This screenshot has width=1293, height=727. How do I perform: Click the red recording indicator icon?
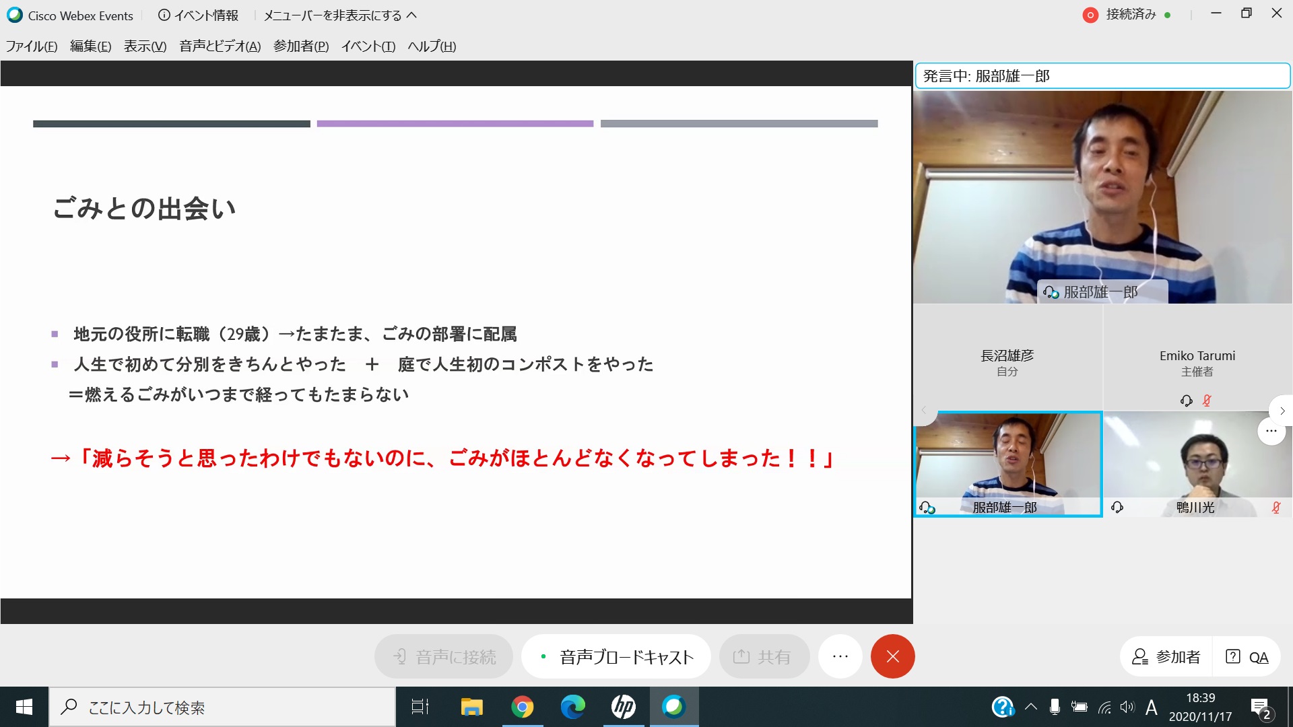click(x=1090, y=15)
